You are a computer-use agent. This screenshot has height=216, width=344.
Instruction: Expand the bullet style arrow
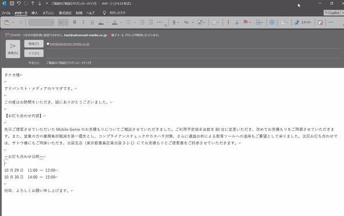pos(135,22)
